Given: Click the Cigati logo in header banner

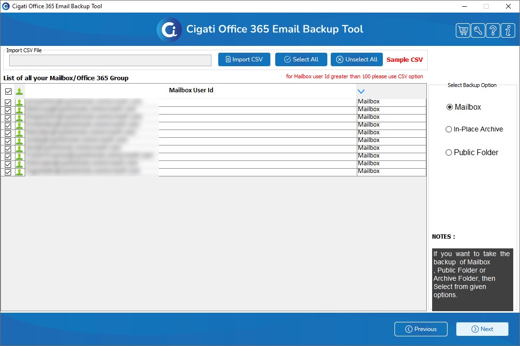Looking at the screenshot, I should pyautogui.click(x=169, y=29).
